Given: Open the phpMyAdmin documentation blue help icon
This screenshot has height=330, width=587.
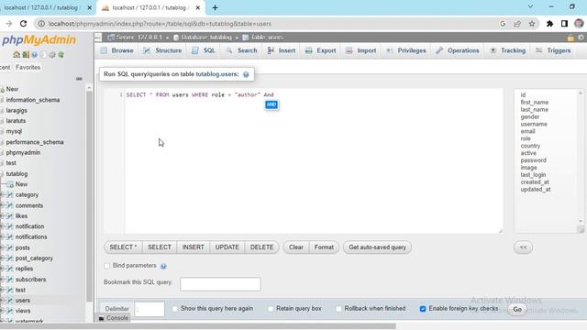Looking at the screenshot, I should click(x=35, y=55).
